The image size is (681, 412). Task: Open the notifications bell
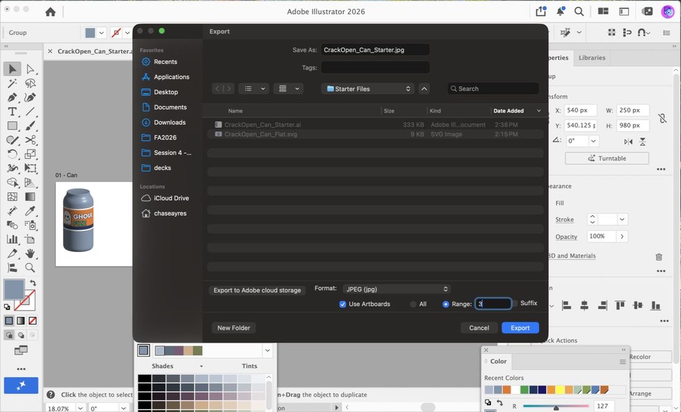(x=560, y=12)
